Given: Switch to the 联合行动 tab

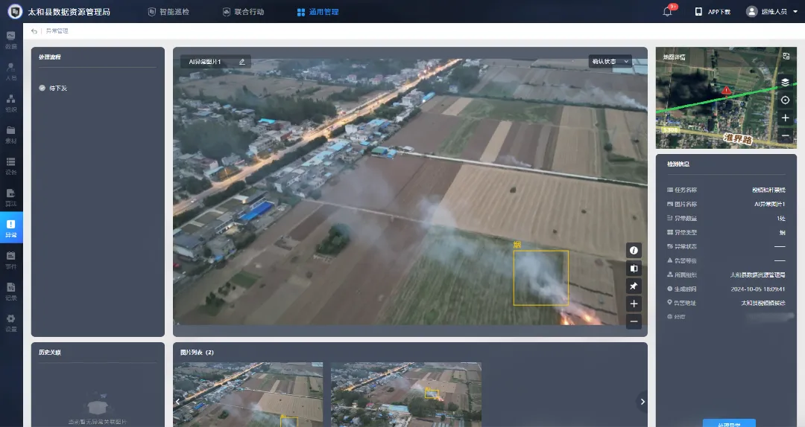Looking at the screenshot, I should click(x=242, y=12).
